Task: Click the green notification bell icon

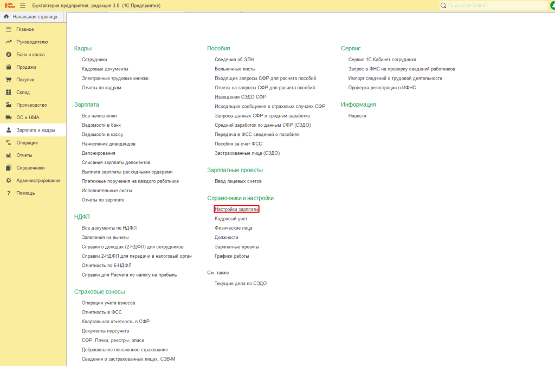Action: click(550, 5)
